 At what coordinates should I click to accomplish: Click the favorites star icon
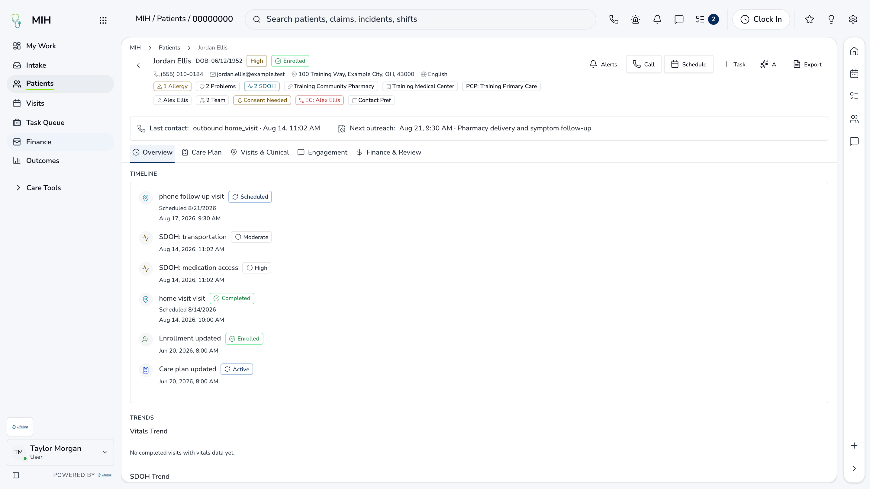(810, 19)
